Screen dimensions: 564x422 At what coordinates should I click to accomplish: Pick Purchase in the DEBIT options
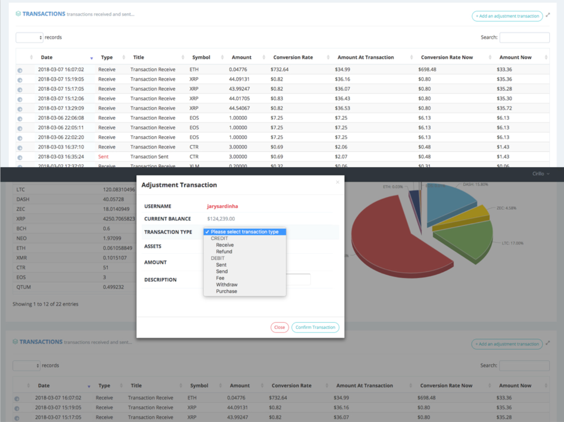click(x=226, y=291)
